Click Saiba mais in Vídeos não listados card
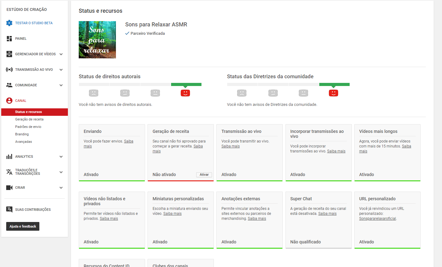Screen dimensions: 442x267 click(109, 219)
